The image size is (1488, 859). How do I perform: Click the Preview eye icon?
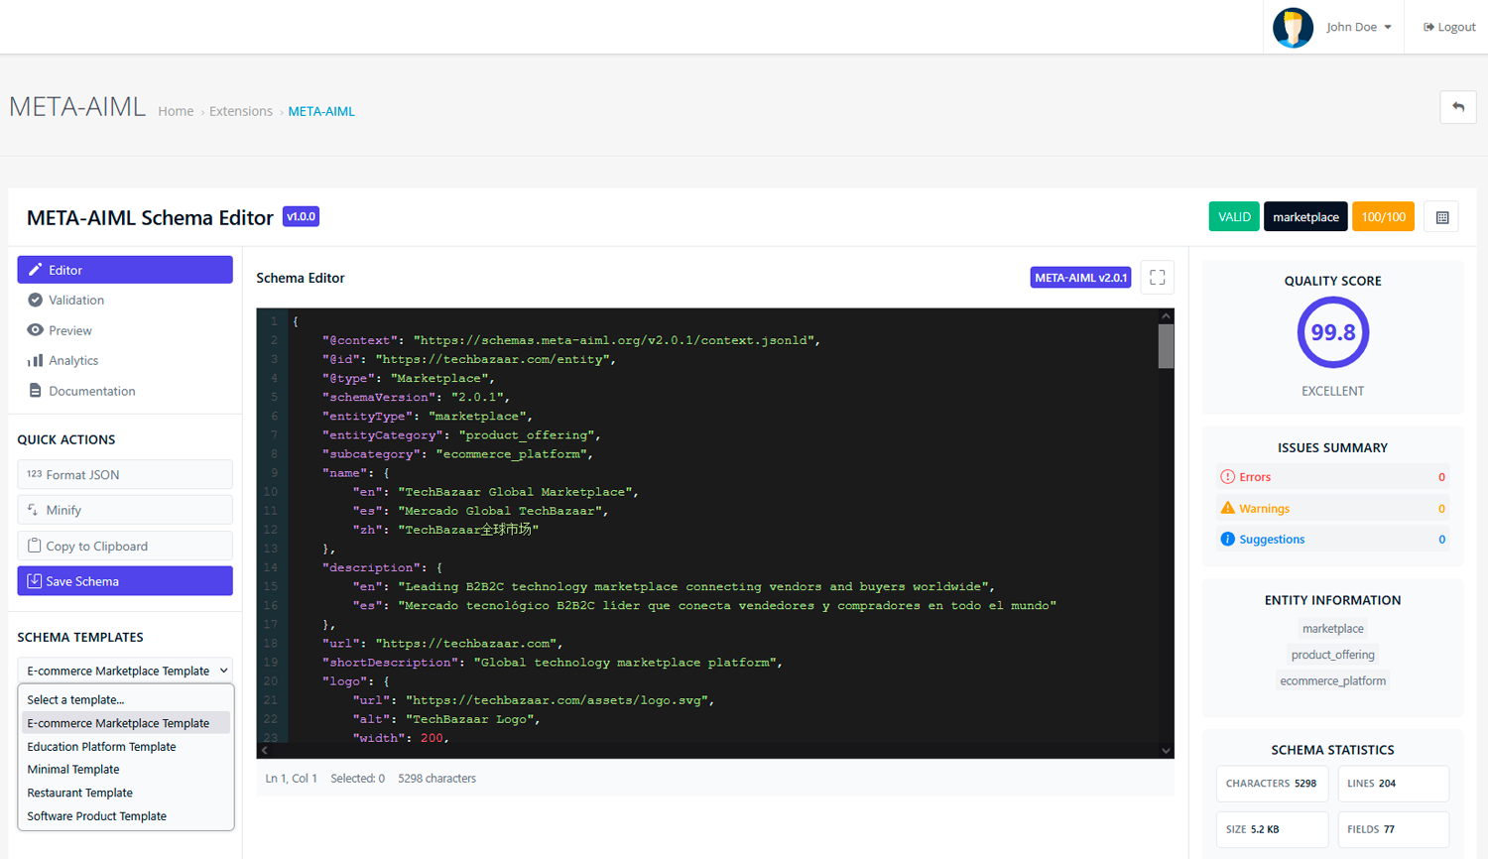pos(35,330)
